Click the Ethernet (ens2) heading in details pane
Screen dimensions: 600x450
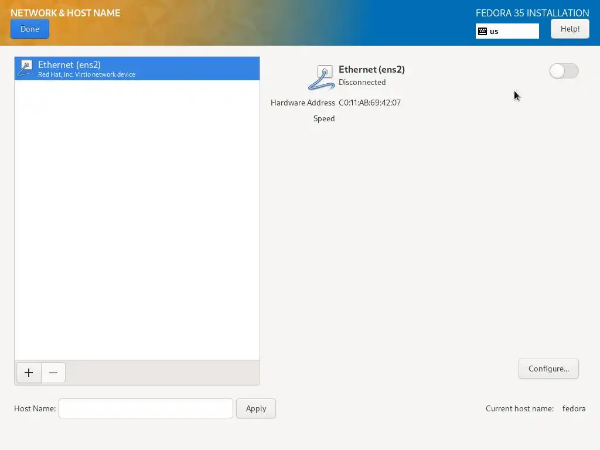click(x=371, y=70)
